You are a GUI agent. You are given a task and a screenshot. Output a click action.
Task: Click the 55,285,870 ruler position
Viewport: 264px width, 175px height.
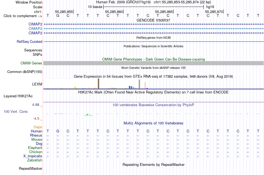[x=214, y=12]
